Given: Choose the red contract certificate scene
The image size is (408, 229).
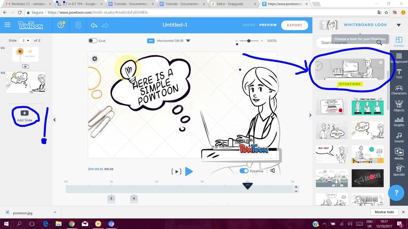Looking at the screenshot, I should [x=332, y=106].
